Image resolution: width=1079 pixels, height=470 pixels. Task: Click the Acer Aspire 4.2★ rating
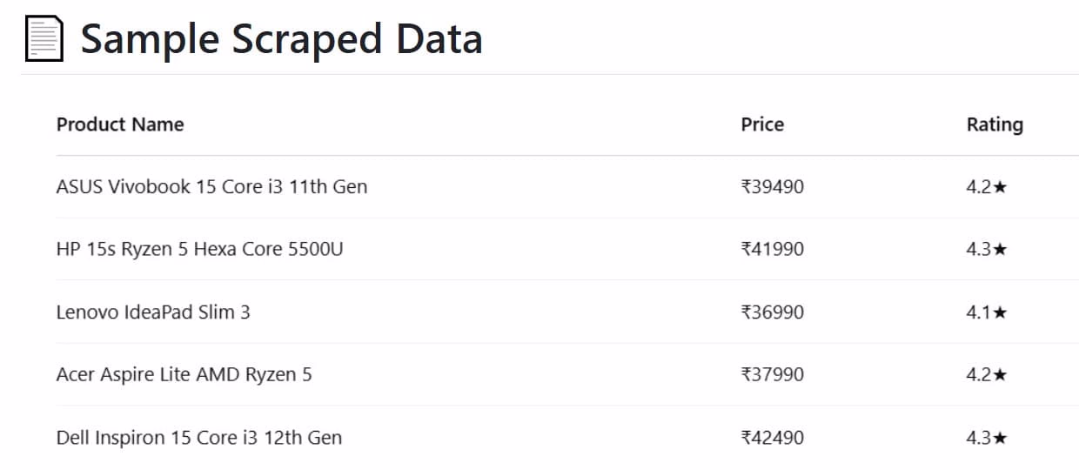point(987,374)
